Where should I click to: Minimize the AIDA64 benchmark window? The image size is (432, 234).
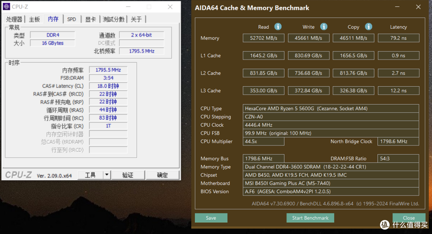click(x=397, y=7)
